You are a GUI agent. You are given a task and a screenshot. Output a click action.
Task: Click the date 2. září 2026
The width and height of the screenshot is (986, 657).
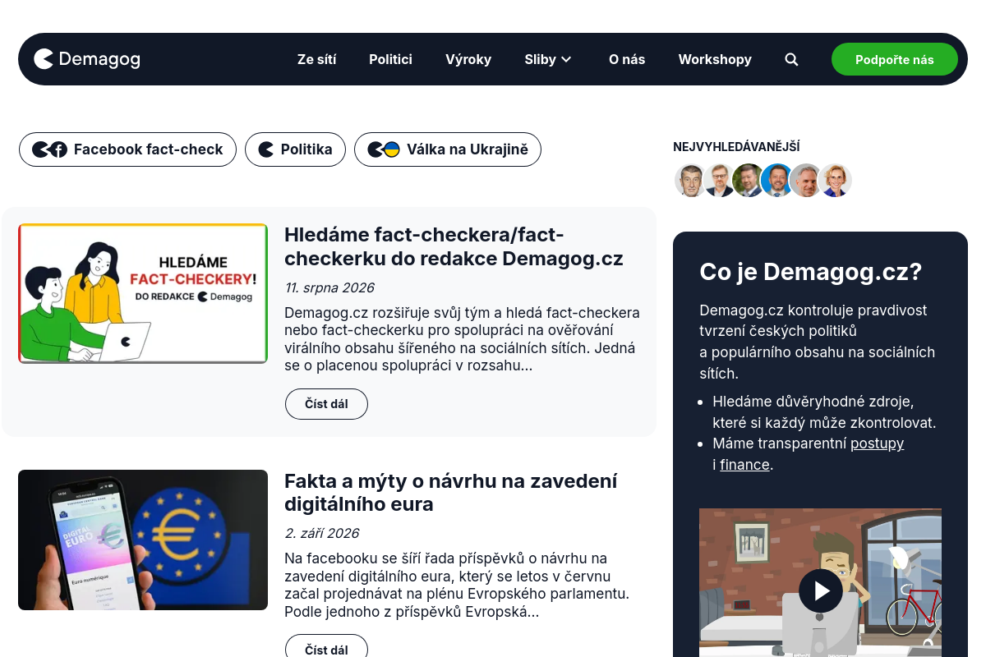(322, 533)
